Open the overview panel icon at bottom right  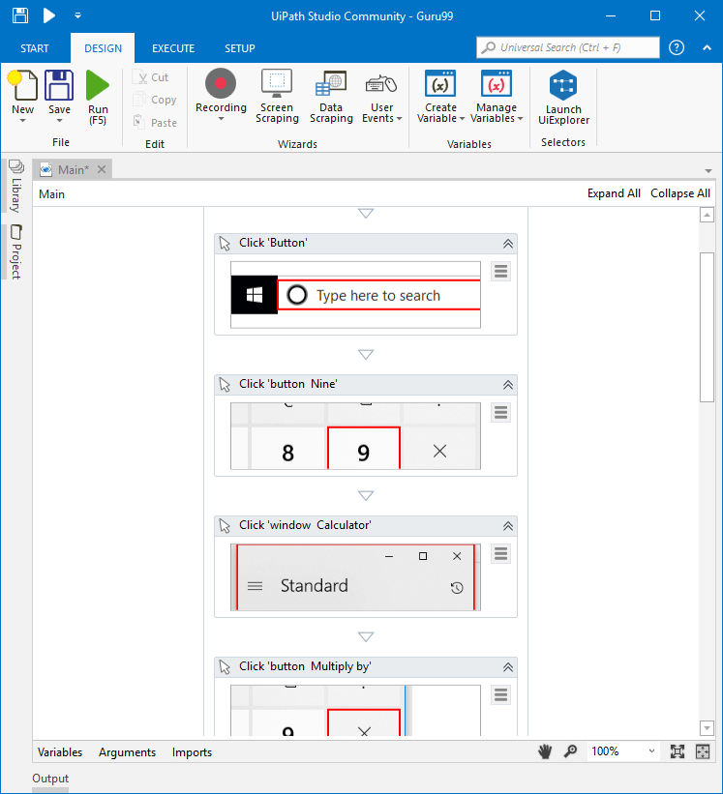[x=703, y=751]
